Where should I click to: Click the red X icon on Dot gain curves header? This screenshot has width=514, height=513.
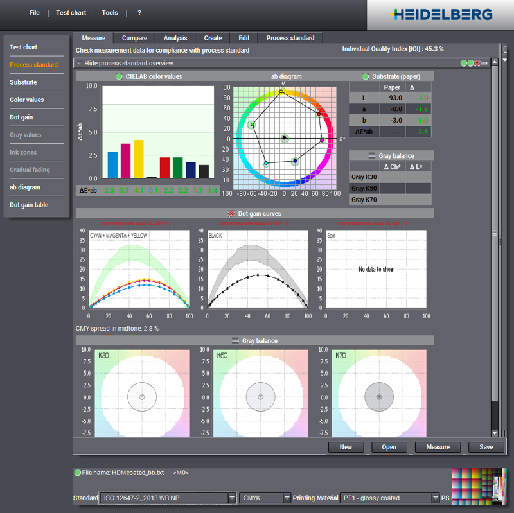point(230,213)
